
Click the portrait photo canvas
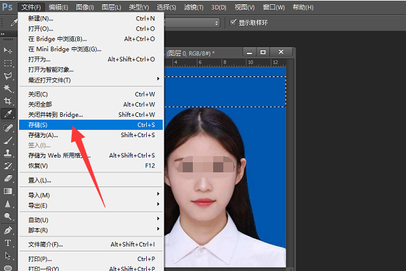click(x=225, y=167)
